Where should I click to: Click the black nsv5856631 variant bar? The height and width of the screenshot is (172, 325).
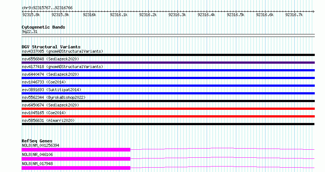tap(168, 124)
